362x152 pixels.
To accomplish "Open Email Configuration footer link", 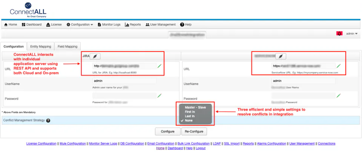I will 161,143.
